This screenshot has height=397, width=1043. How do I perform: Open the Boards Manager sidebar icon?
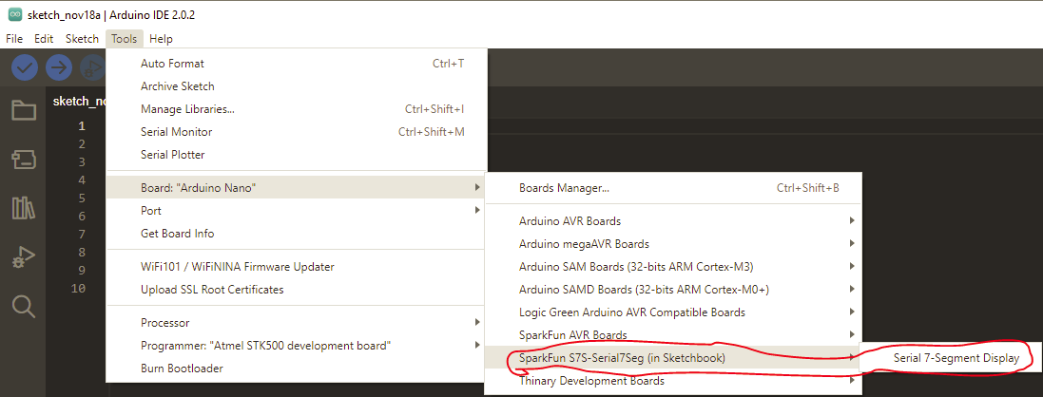(x=24, y=159)
